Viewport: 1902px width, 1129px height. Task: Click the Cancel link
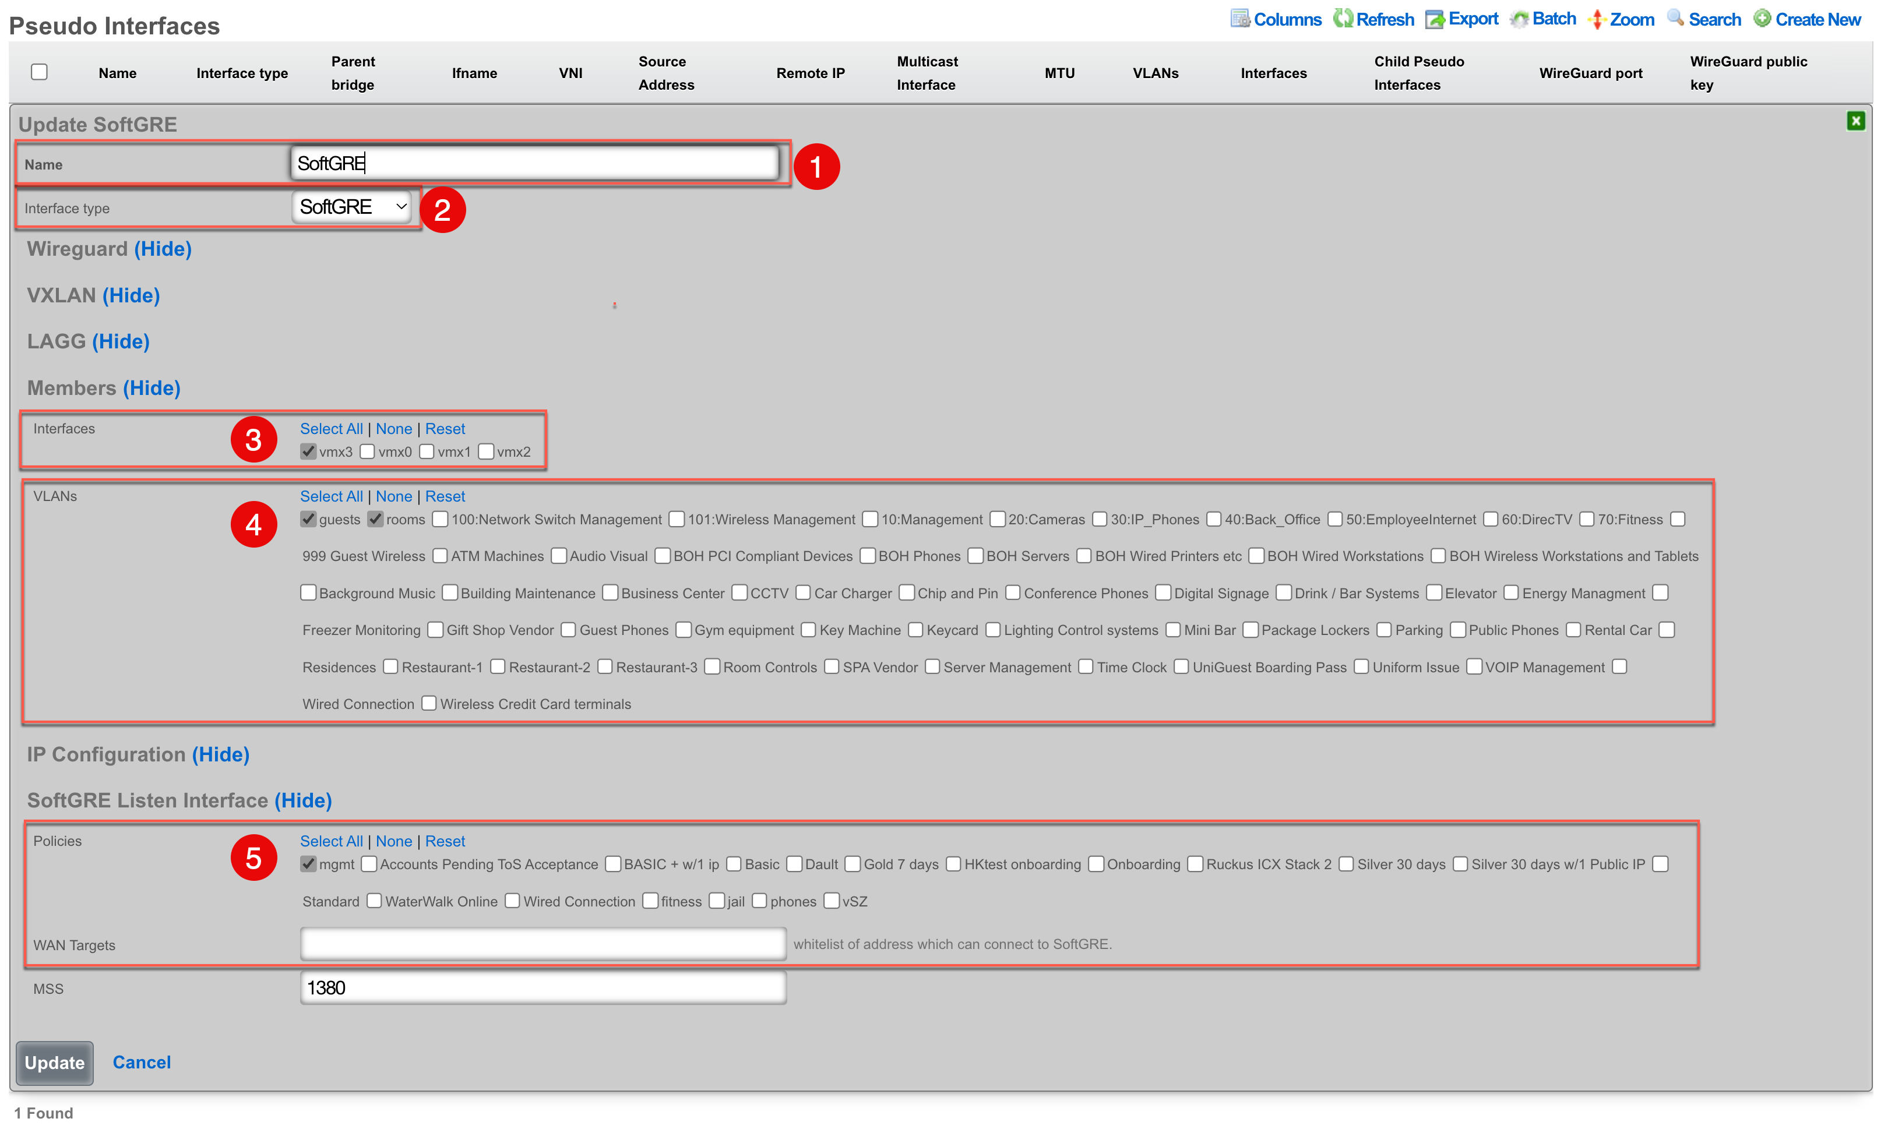click(x=142, y=1062)
